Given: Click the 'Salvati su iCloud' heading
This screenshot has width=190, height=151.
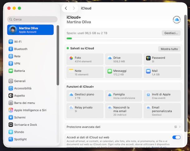Looking at the screenshot, I should 82,48.
